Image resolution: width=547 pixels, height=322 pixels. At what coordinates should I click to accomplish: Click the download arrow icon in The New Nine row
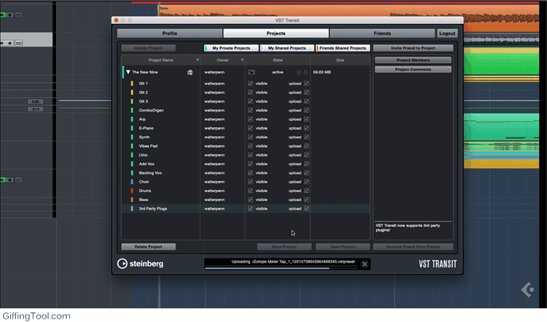(306, 72)
